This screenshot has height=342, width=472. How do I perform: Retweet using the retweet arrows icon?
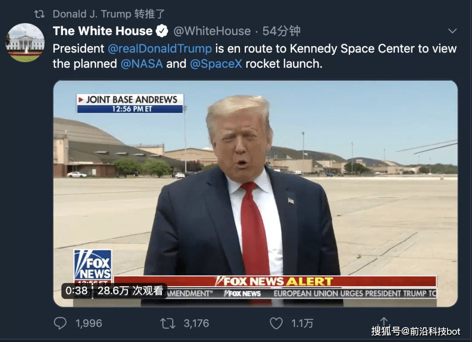click(x=168, y=324)
